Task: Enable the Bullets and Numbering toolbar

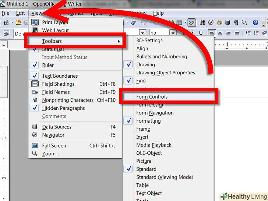Action: 168,57
